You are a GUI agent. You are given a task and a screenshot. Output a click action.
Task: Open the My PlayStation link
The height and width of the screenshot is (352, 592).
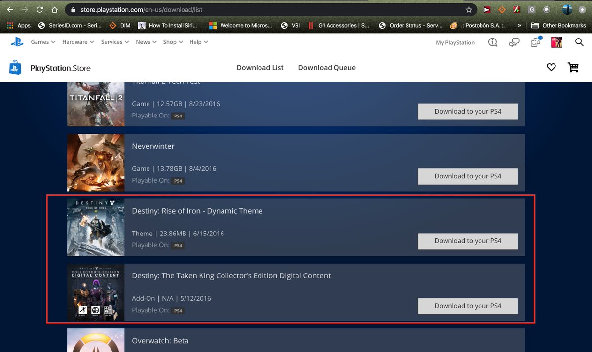tap(455, 43)
